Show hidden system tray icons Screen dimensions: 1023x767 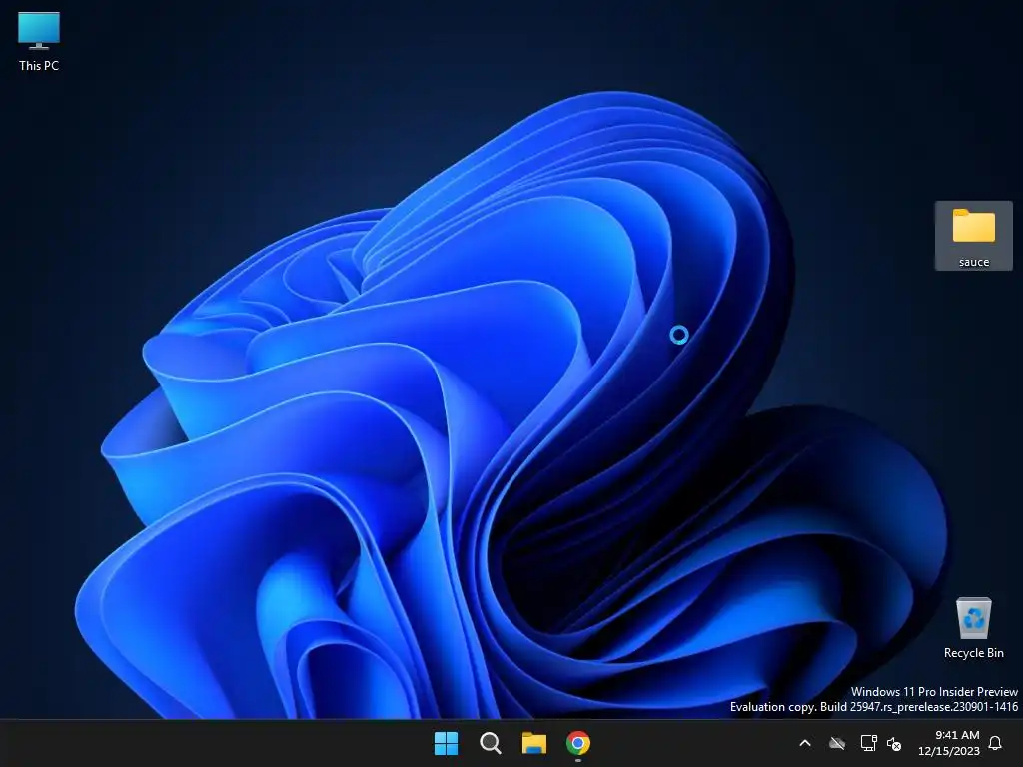coord(805,743)
